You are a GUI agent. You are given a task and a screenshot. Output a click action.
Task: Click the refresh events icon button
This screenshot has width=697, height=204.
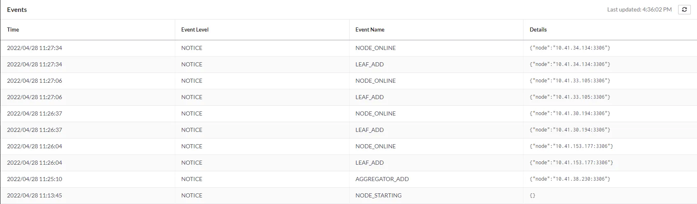tap(684, 9)
